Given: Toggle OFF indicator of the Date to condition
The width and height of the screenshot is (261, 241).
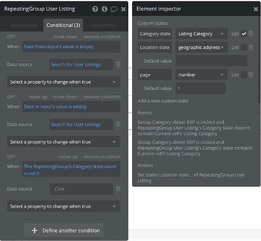Looking at the screenshot, I should click(x=12, y=97).
